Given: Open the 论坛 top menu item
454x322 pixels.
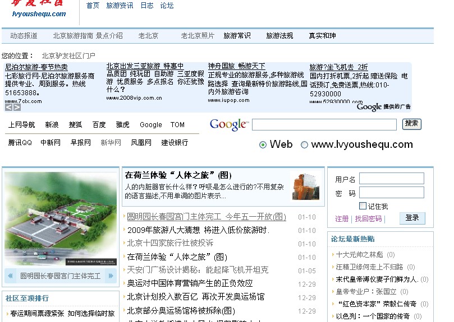Looking at the screenshot, I should coord(167,6).
